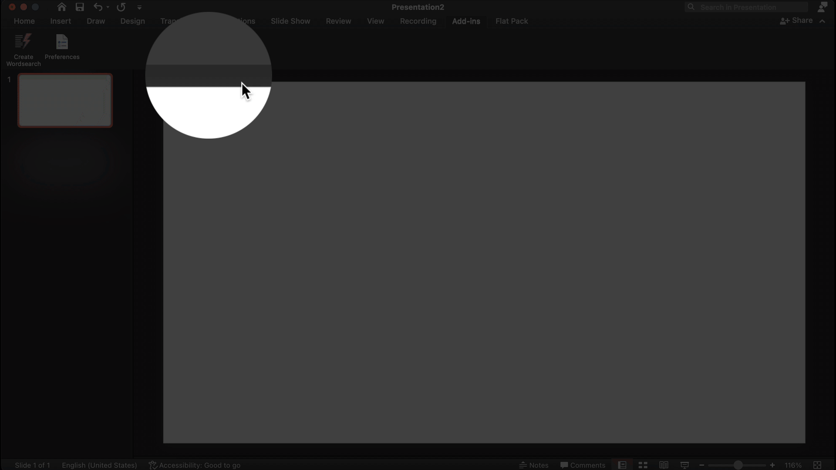836x470 pixels.
Task: Open Customize Quick Access Toolbar dropdown
Action: coord(139,7)
